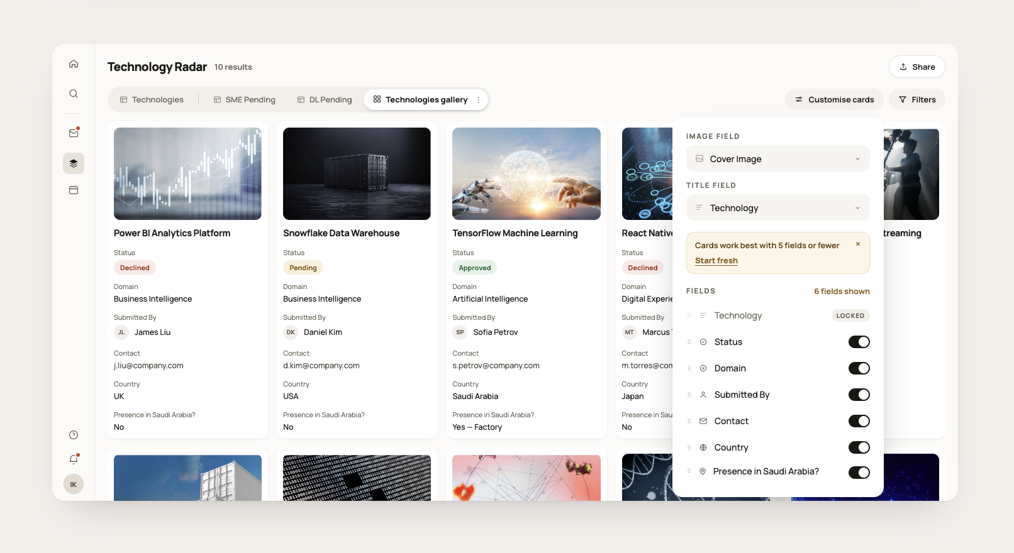Viewport: 1014px width, 553px height.
Task: Open the Cover Image dropdown
Action: 778,159
